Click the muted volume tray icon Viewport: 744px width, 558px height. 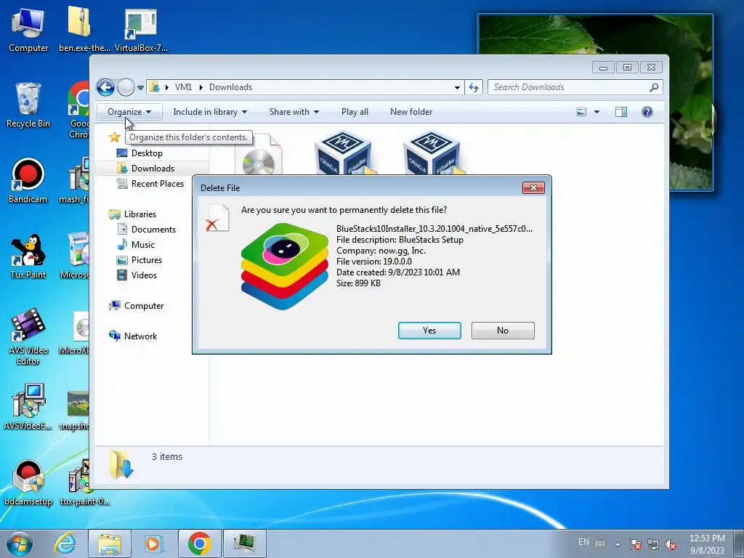click(671, 545)
